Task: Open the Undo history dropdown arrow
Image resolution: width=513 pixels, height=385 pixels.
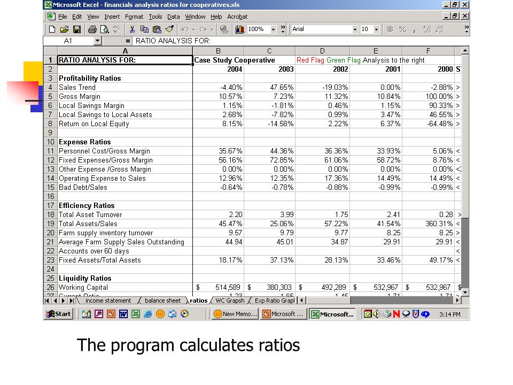Action: 193,29
